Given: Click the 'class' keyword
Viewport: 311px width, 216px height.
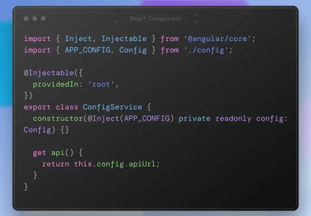Looking at the screenshot, I should pos(67,107).
